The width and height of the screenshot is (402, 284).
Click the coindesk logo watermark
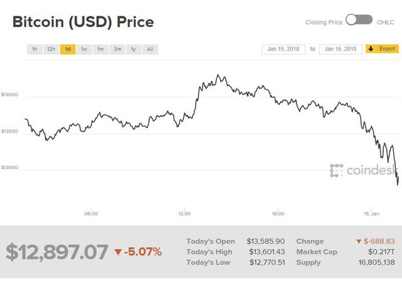point(364,170)
